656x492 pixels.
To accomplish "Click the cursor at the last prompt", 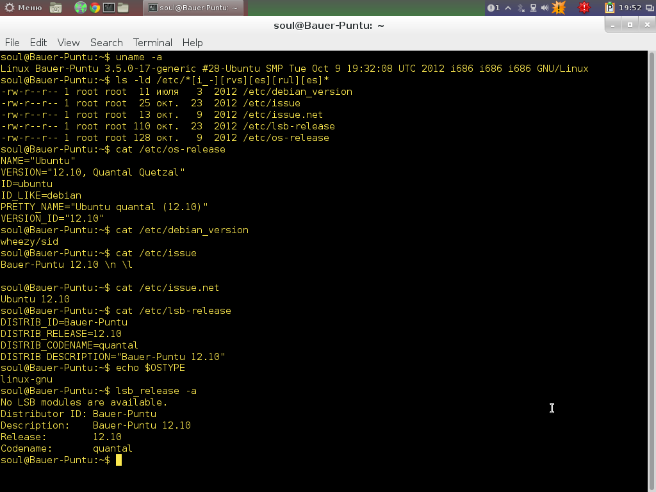I will point(119,460).
